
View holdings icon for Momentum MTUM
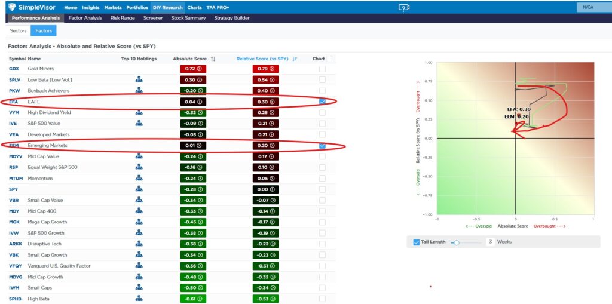click(139, 178)
